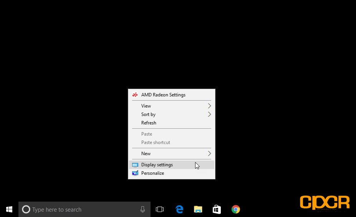Open AMD Radeon Settings from context menu
The image size is (356, 217).
[x=171, y=95]
